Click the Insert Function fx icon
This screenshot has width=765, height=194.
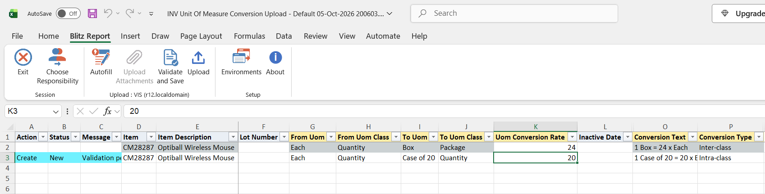108,111
